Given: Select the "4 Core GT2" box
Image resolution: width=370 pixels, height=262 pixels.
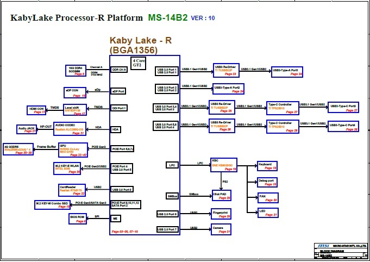Looking at the screenshot, I should coord(139,63).
